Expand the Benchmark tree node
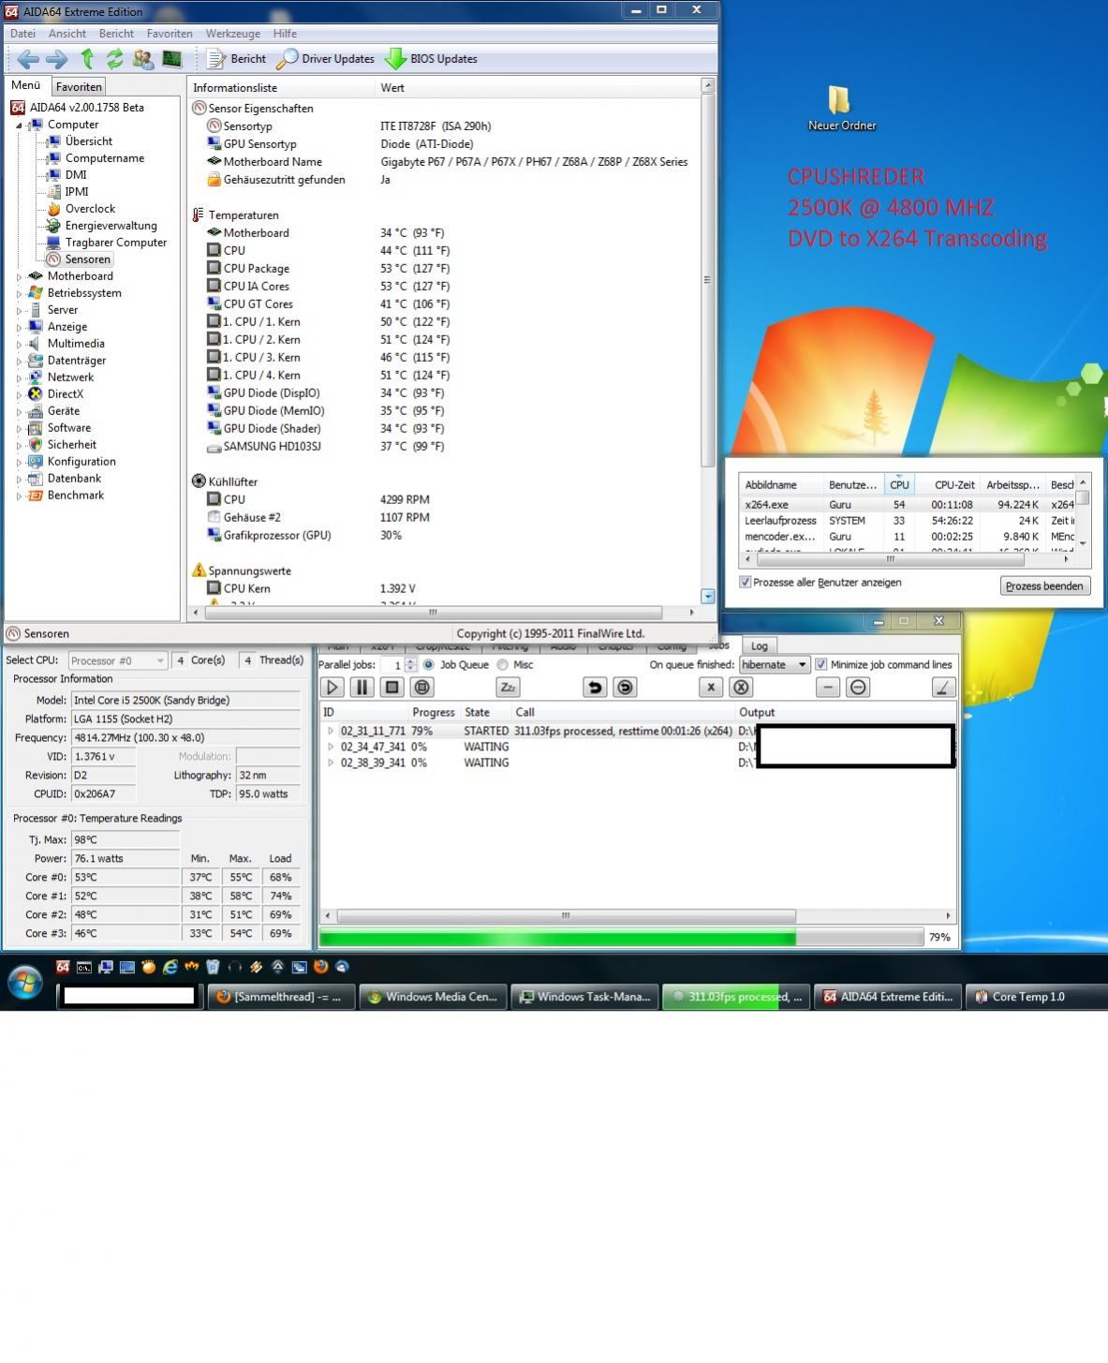 19,496
